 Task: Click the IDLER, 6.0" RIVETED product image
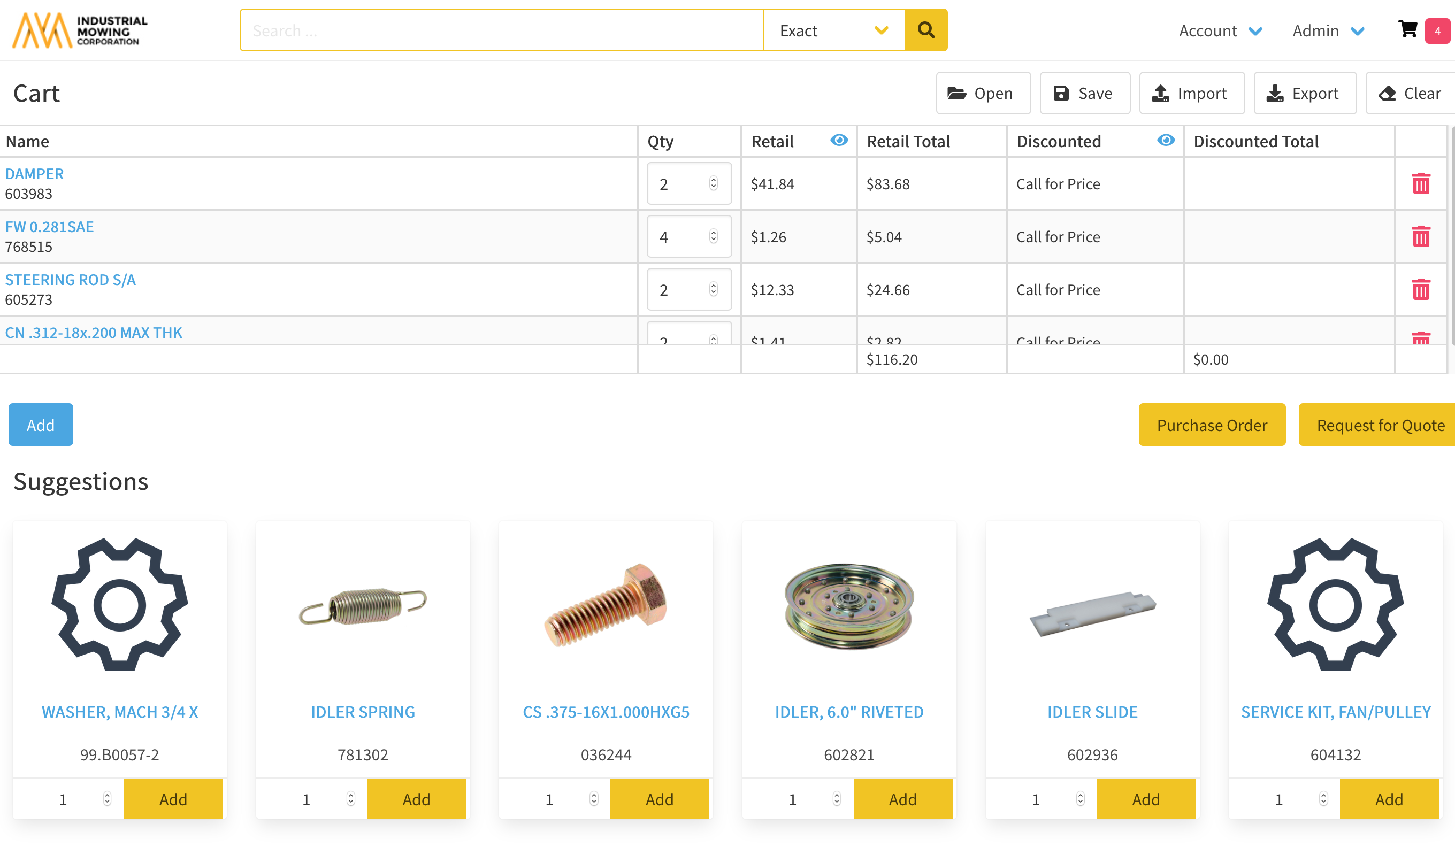pos(848,606)
